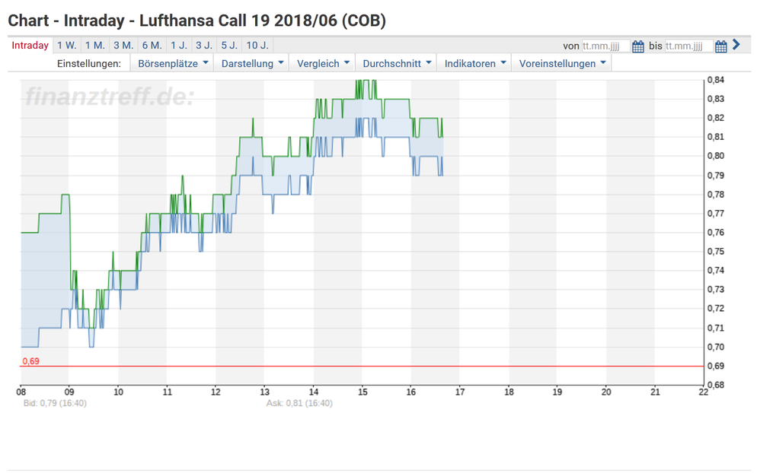
Task: Open the Durchschnitt dropdown
Action: [398, 64]
